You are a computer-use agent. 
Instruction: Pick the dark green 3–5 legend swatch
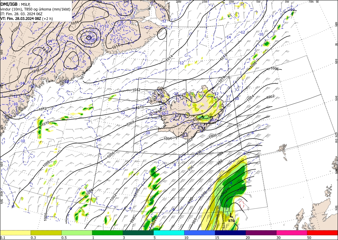(x=138, y=233)
